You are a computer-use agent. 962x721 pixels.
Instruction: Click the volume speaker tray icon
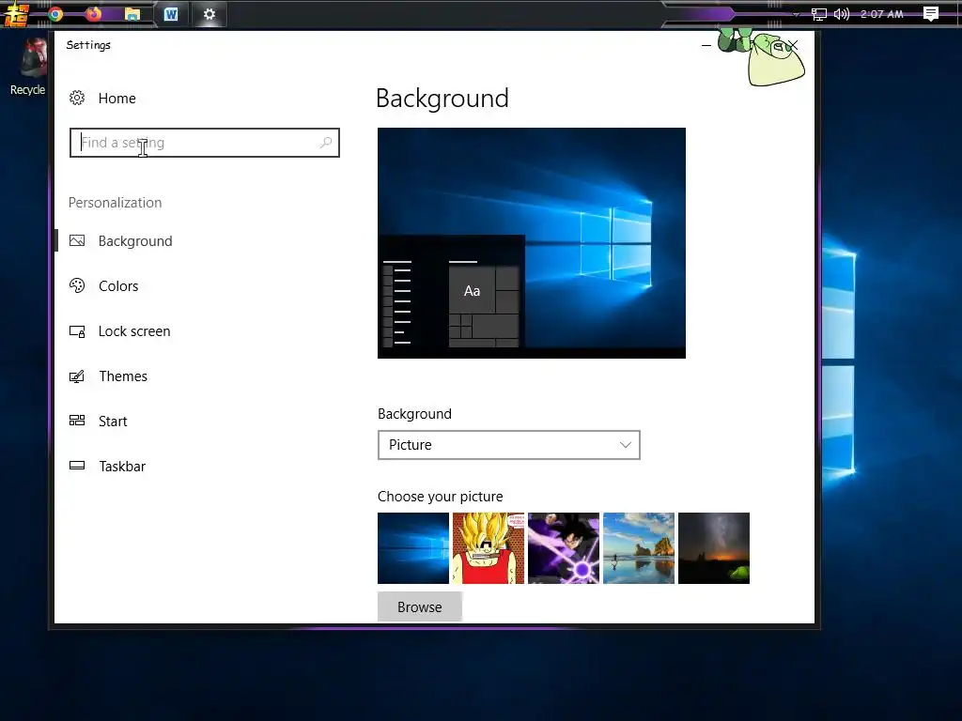pyautogui.click(x=841, y=14)
